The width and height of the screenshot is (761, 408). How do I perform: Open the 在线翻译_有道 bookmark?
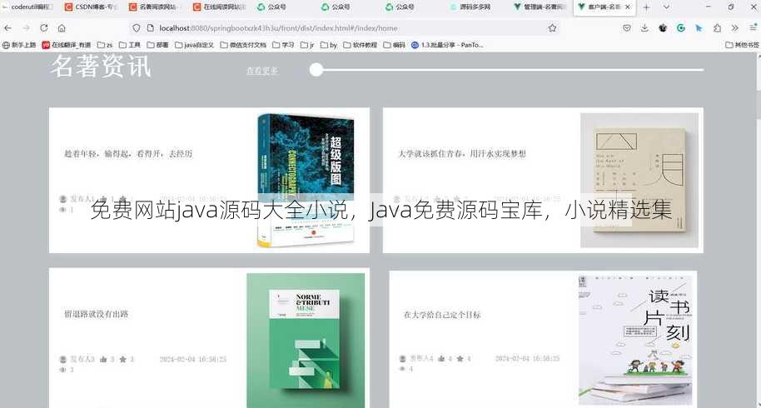(x=67, y=45)
